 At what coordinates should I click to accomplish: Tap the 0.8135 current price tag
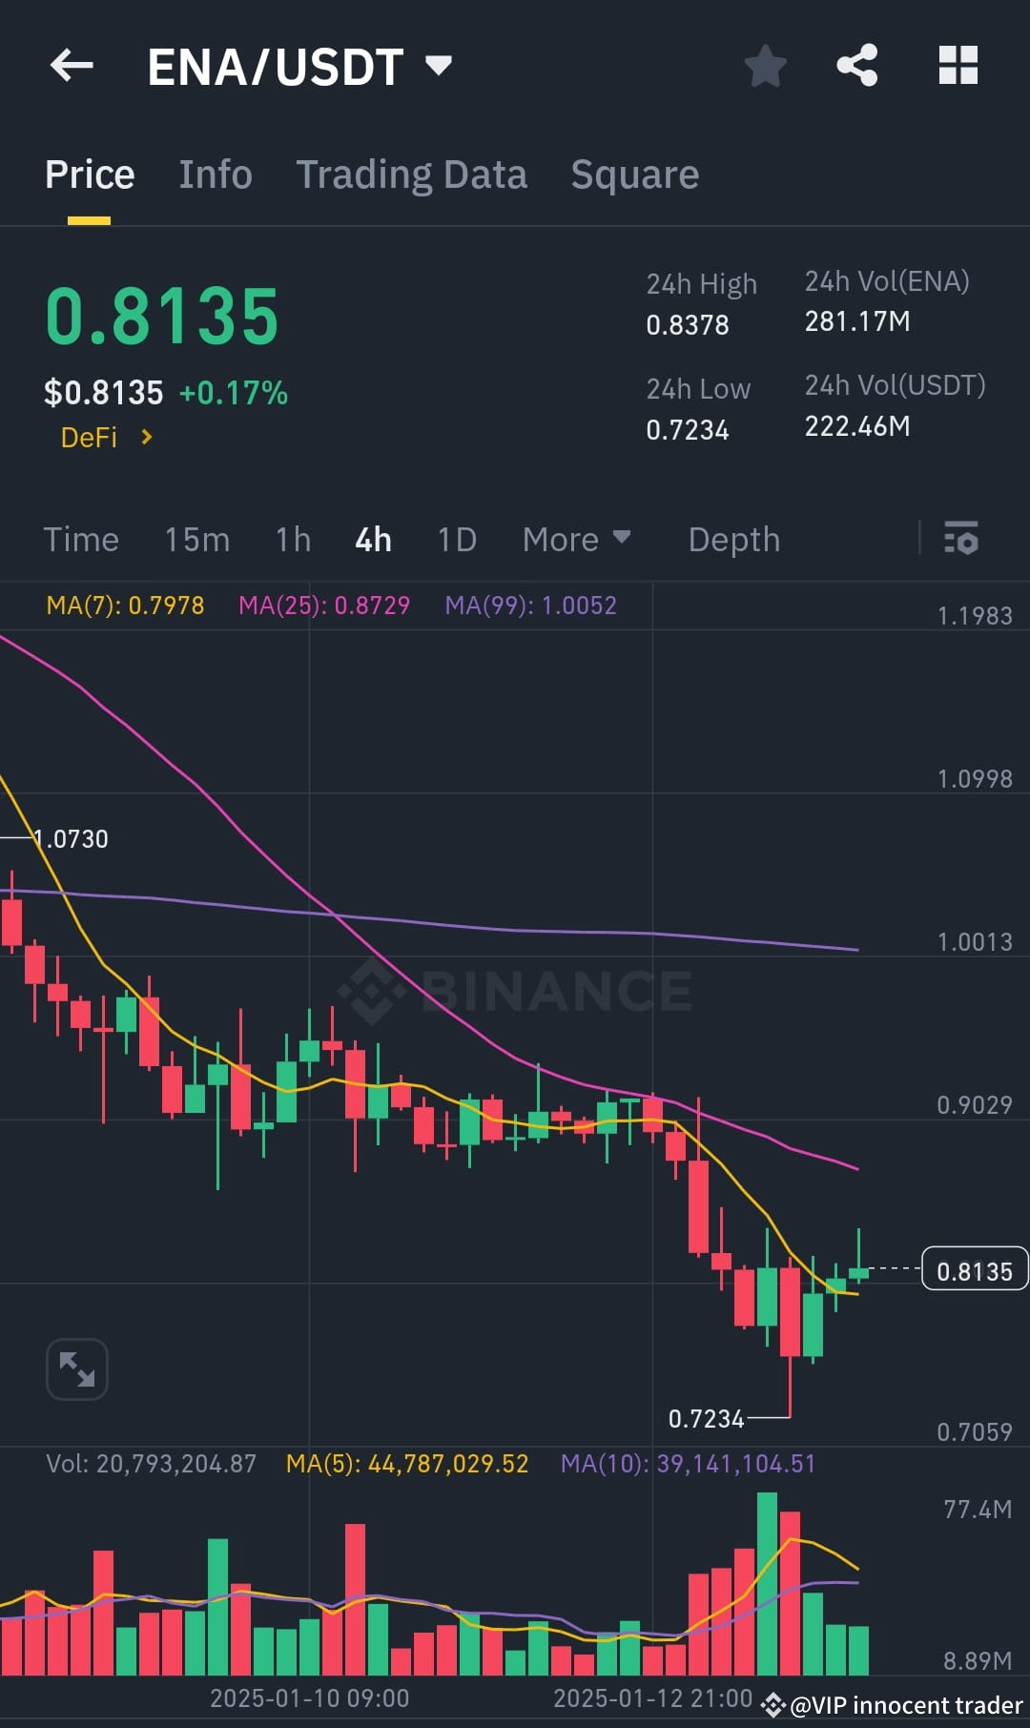pyautogui.click(x=974, y=1269)
